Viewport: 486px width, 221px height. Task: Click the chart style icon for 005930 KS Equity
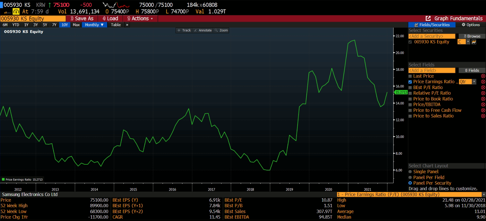pyautogui.click(x=474, y=42)
